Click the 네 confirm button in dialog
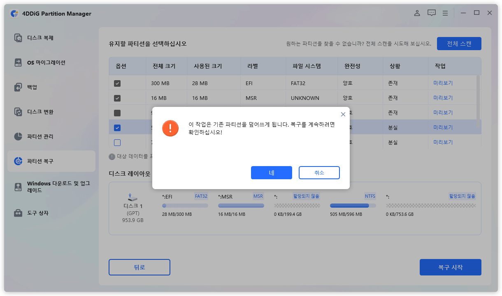This screenshot has width=502, height=296. pos(272,173)
